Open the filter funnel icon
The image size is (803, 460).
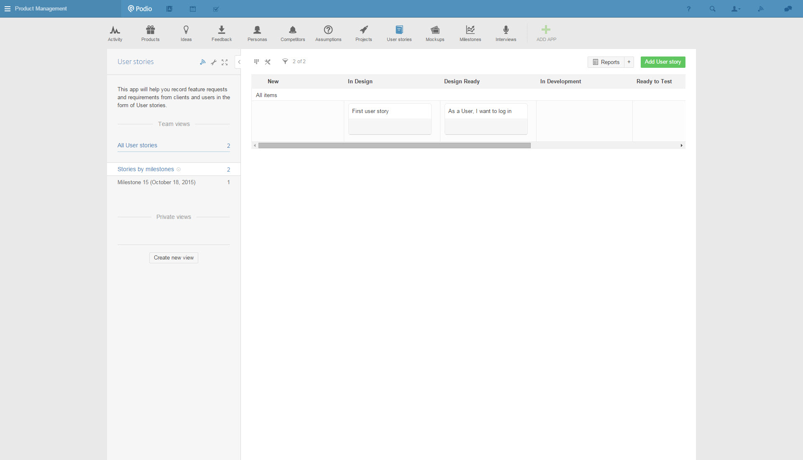tap(285, 62)
